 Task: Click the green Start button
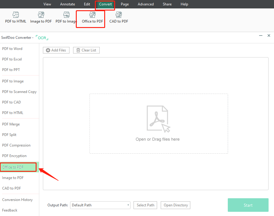(x=248, y=205)
